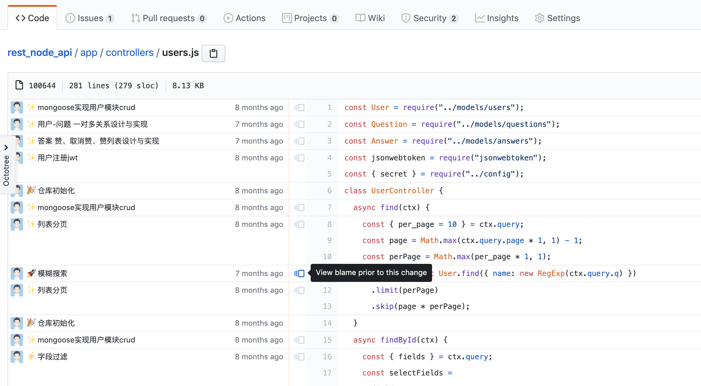Open commit mongoose实现用户模块crud on line 1
The height and width of the screenshot is (386, 701).
point(86,108)
